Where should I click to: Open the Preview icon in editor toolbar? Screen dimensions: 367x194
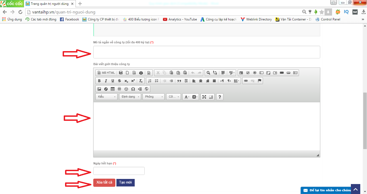click(134, 73)
